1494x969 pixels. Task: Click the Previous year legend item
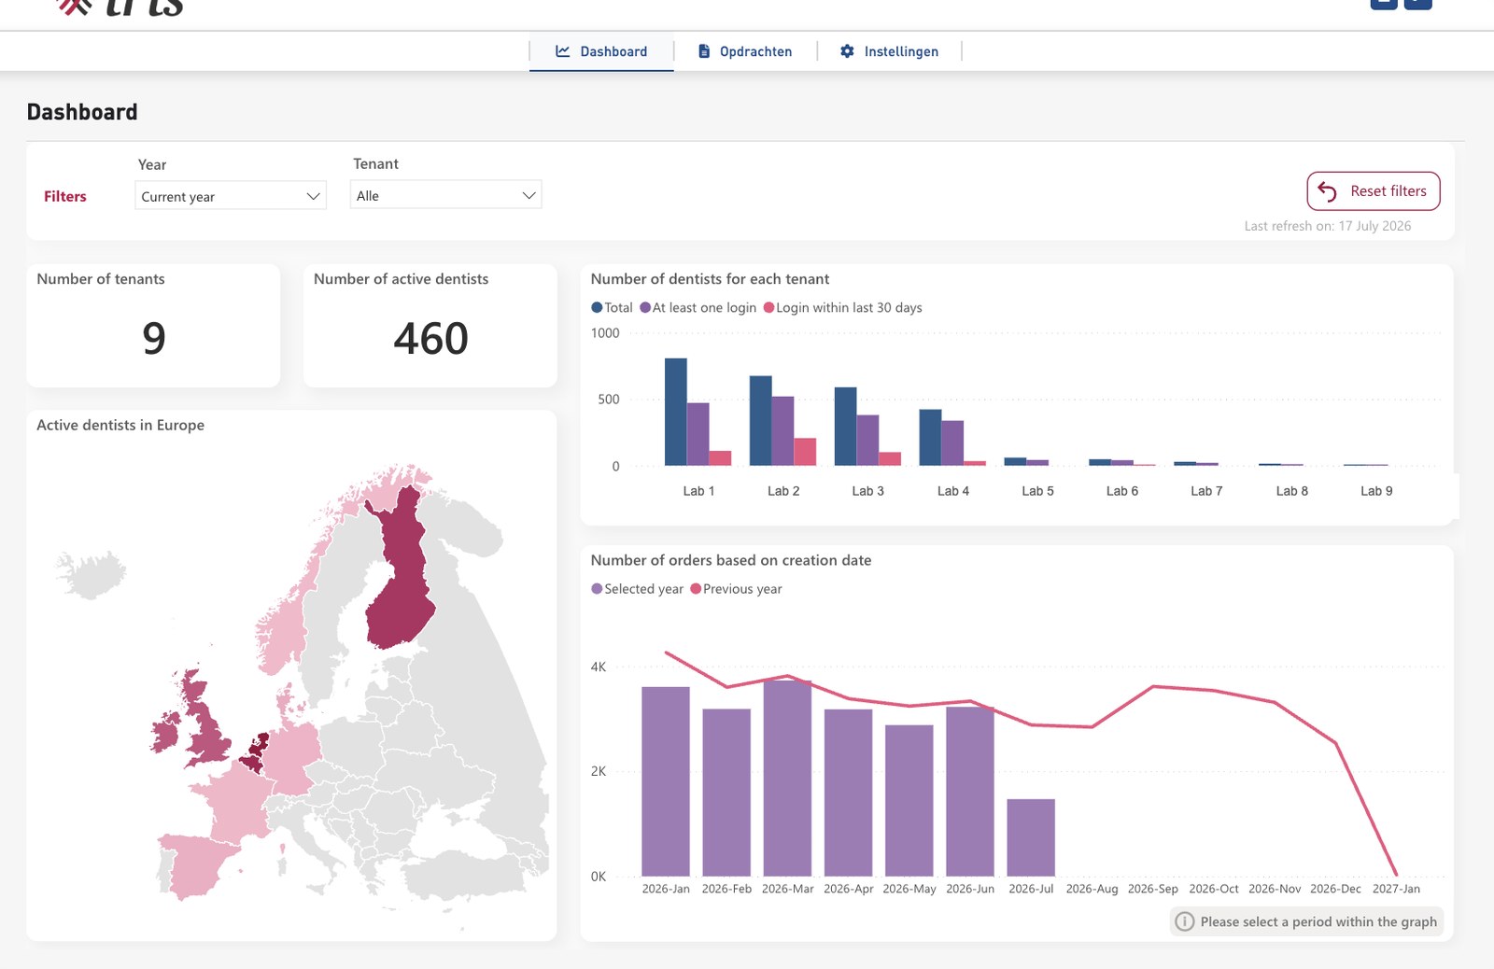[x=736, y=589]
